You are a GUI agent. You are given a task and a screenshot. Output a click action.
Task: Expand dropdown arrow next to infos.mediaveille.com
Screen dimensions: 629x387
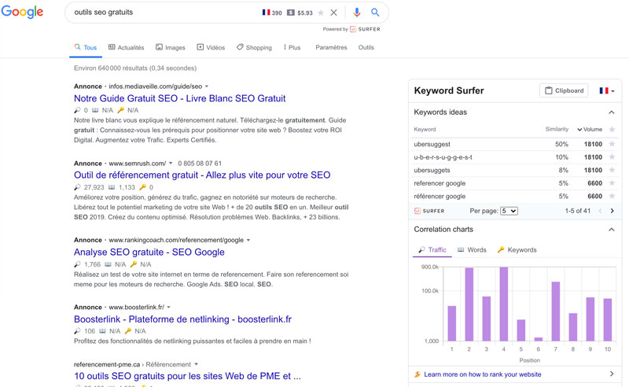(x=207, y=87)
